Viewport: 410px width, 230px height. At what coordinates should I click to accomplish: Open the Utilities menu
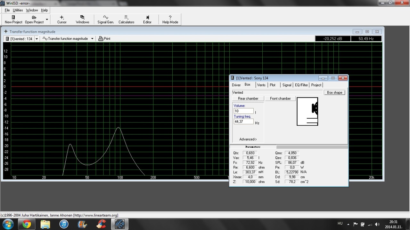(18, 10)
